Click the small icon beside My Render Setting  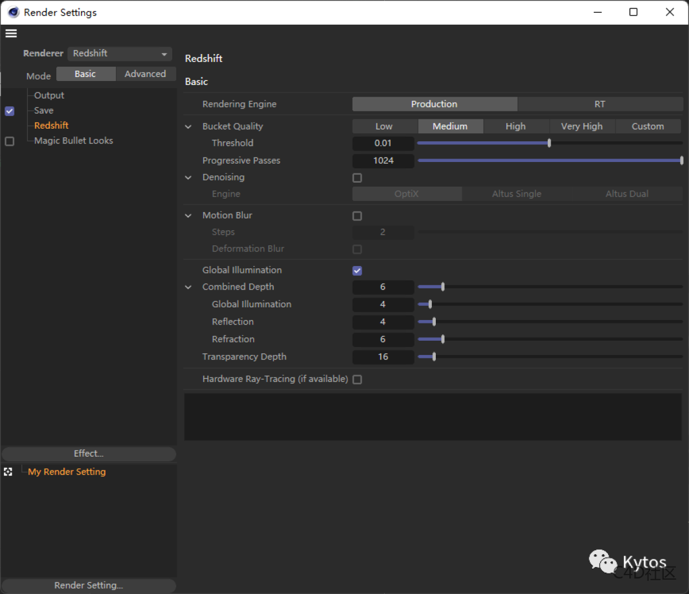tap(8, 472)
